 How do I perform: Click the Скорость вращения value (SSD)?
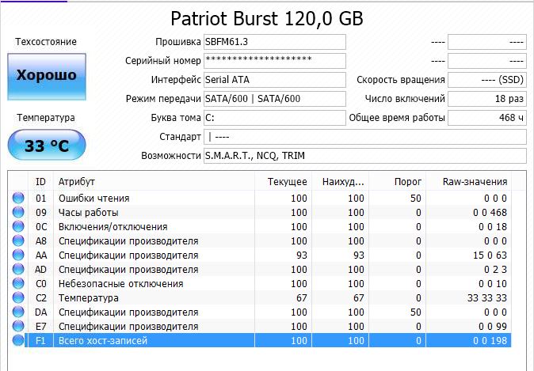click(x=487, y=80)
